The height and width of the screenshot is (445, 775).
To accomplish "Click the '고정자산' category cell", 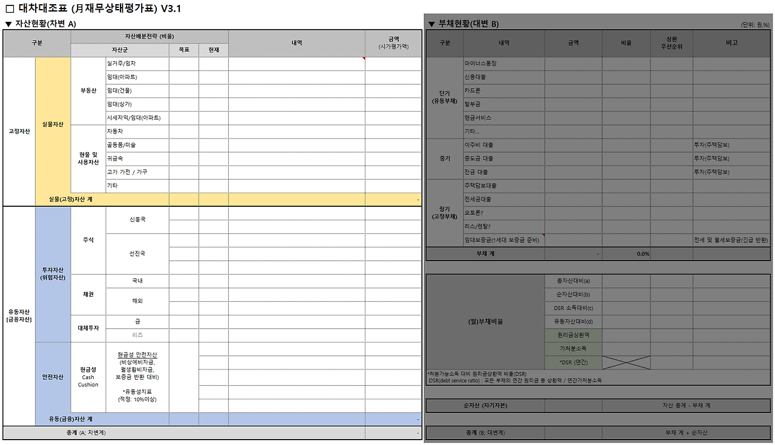I will pyautogui.click(x=19, y=131).
